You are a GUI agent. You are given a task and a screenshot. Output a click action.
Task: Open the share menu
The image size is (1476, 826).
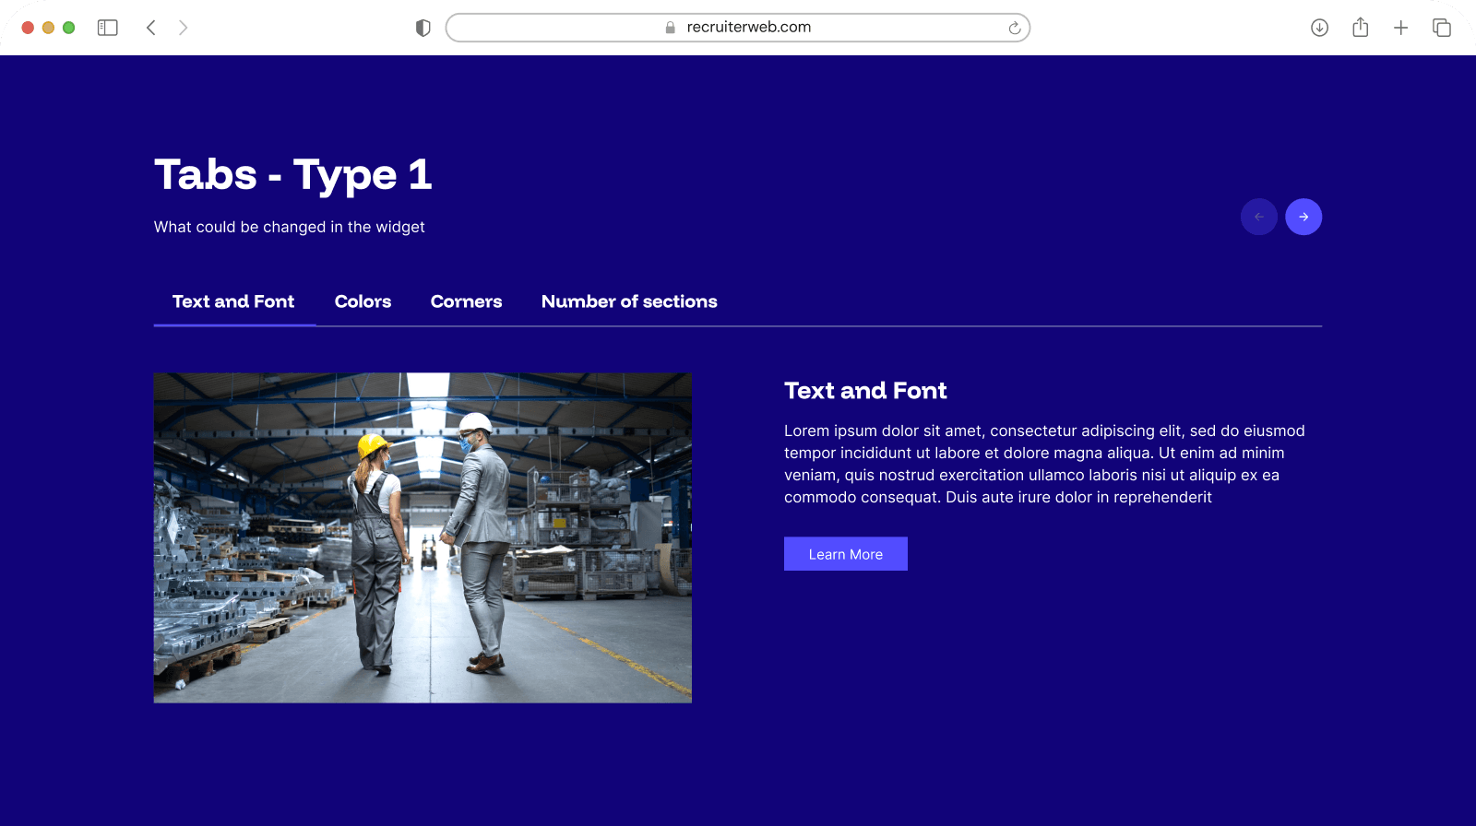pos(1360,28)
